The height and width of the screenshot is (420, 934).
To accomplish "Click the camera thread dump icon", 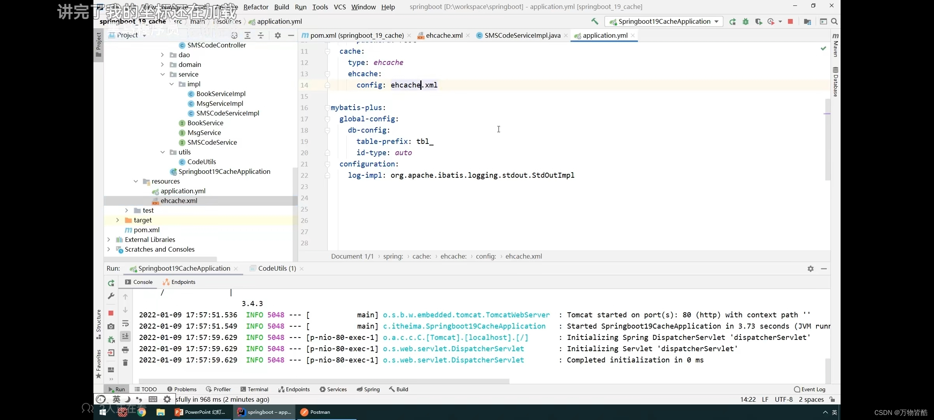I will point(111,326).
